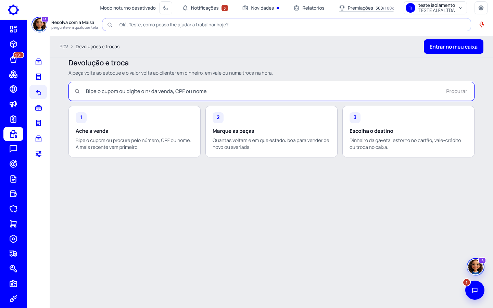Click the red microphone icon
The height and width of the screenshot is (308, 493).
click(x=482, y=25)
